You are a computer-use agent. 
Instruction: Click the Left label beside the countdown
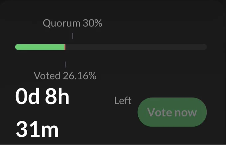(123, 101)
